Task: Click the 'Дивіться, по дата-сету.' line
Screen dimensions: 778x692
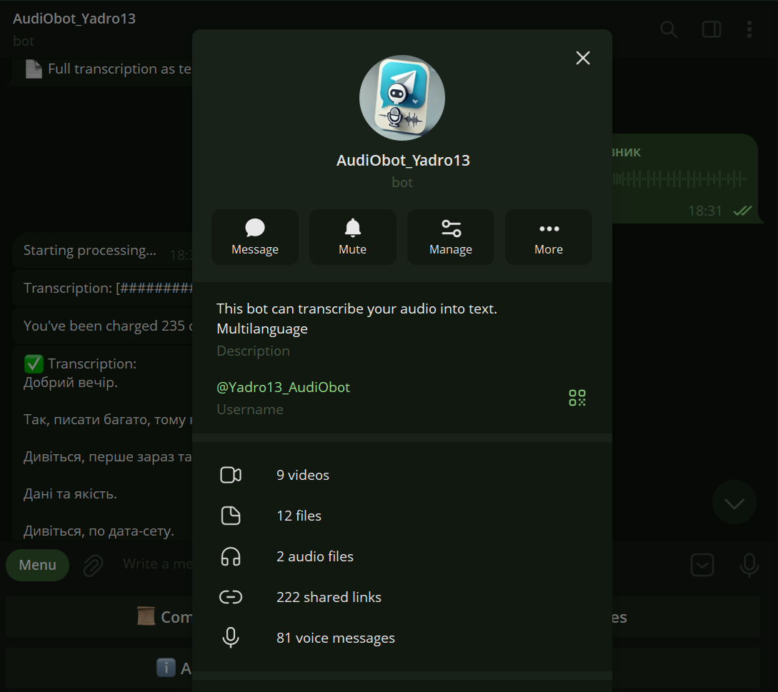Action: tap(99, 531)
